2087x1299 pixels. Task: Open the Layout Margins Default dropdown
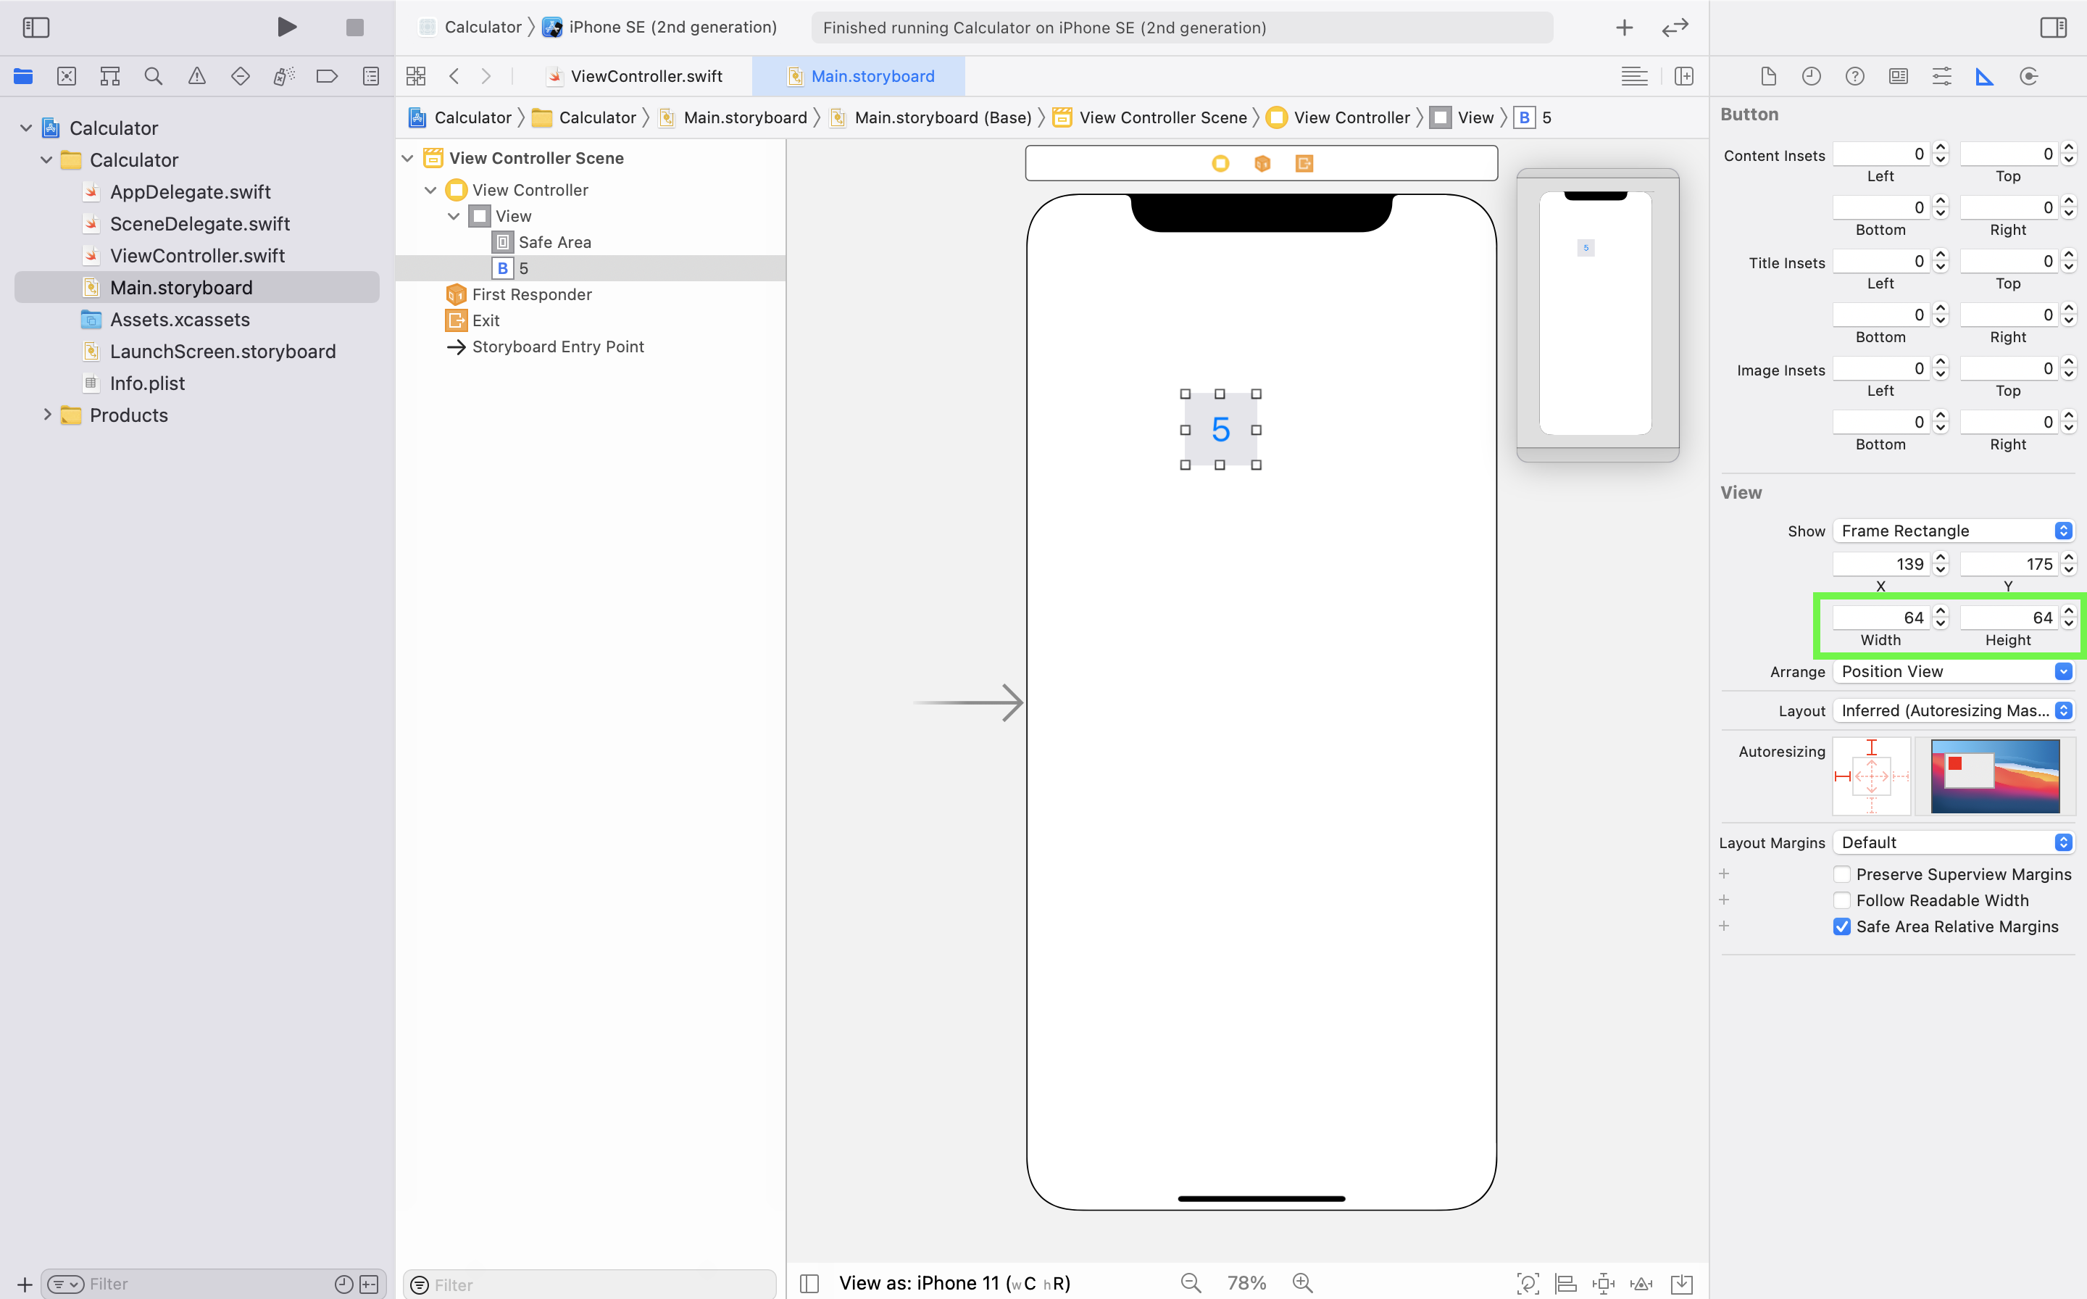(1953, 842)
